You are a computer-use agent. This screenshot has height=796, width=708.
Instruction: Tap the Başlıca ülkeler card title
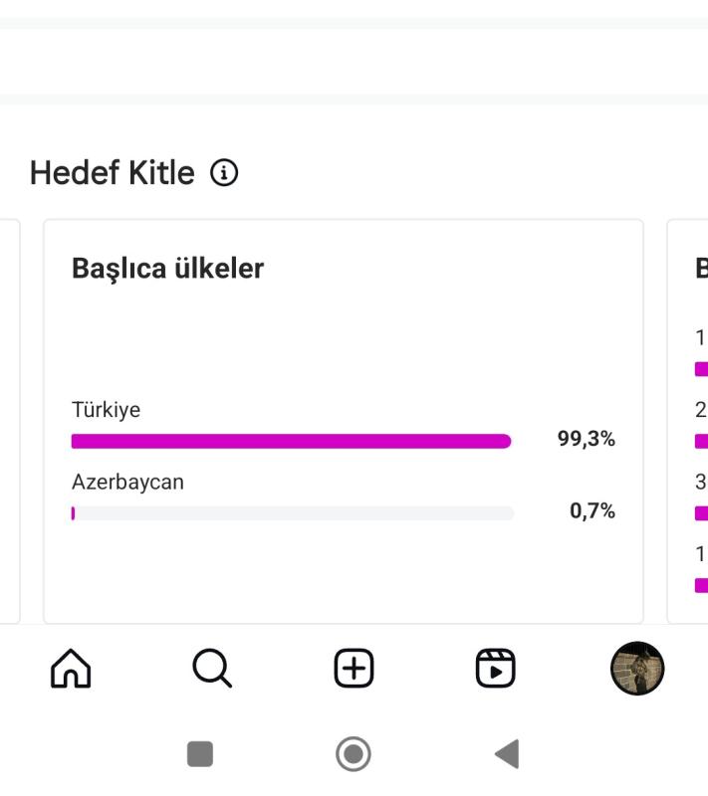click(x=167, y=268)
